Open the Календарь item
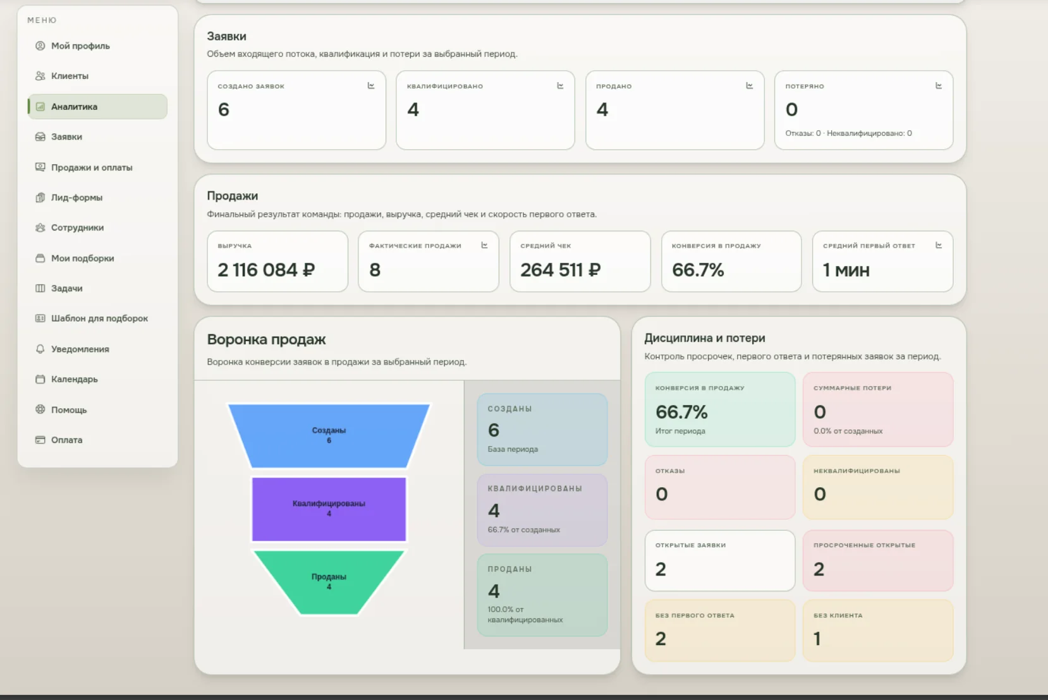The height and width of the screenshot is (700, 1048). 97,379
